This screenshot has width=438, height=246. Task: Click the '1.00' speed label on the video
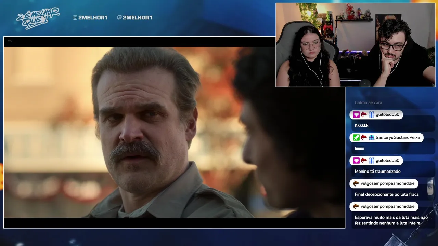click(10, 41)
